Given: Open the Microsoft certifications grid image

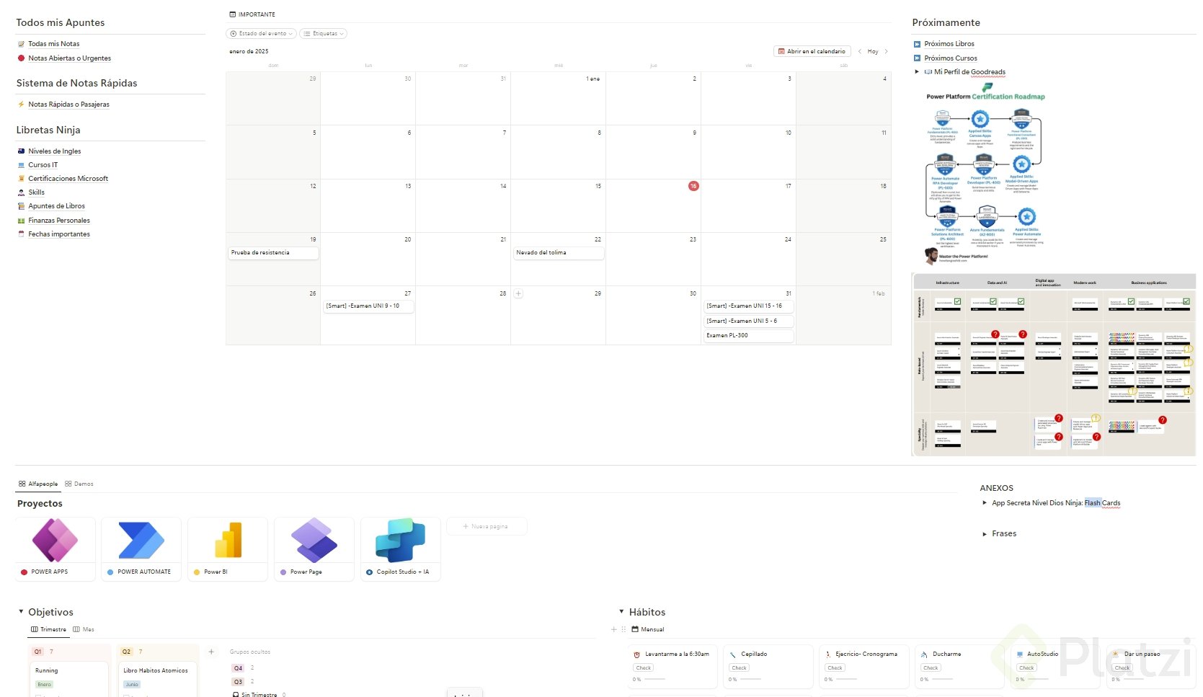Looking at the screenshot, I should click(1054, 365).
